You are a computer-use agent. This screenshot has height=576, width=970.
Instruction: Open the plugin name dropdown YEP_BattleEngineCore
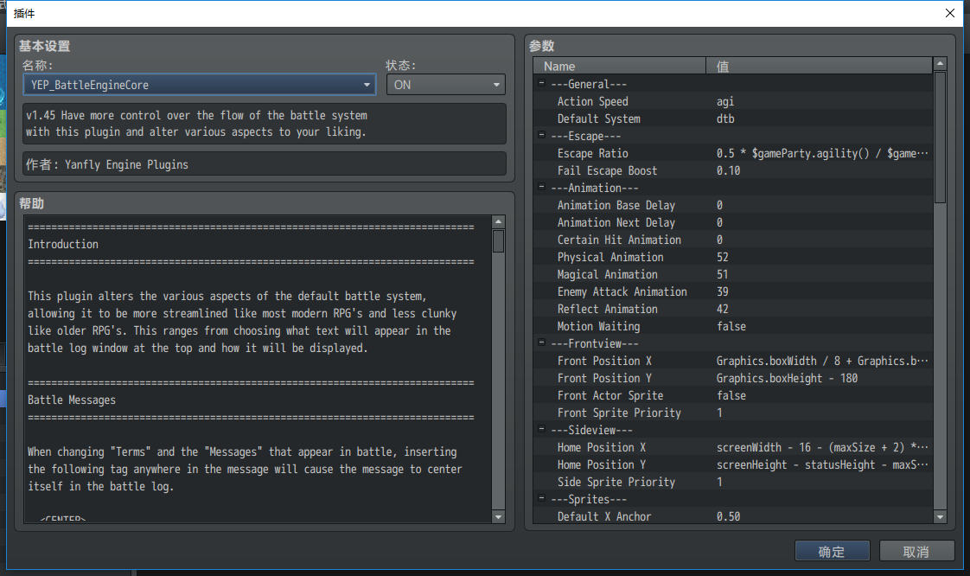(199, 85)
